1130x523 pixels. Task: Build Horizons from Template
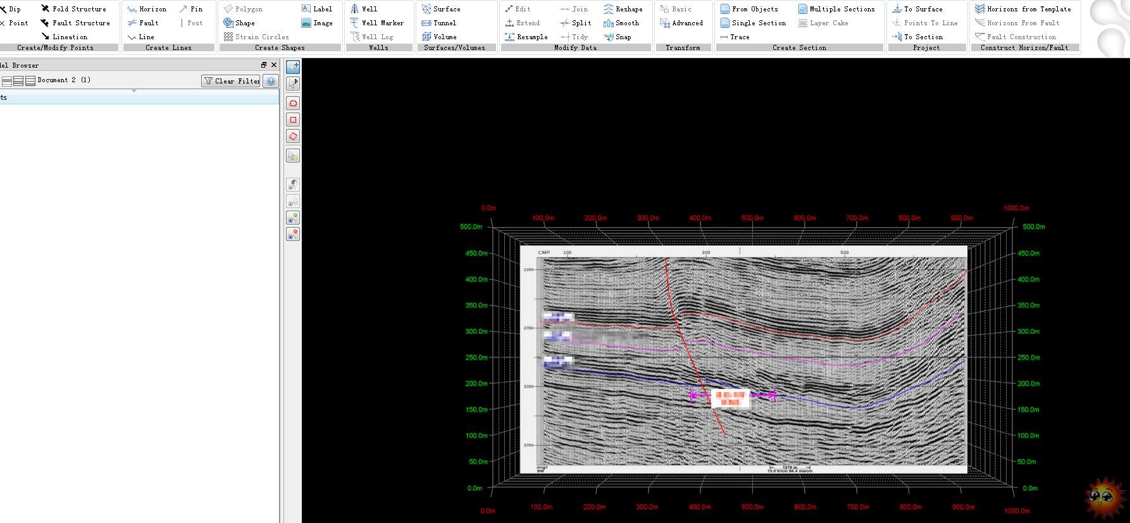(x=1022, y=9)
